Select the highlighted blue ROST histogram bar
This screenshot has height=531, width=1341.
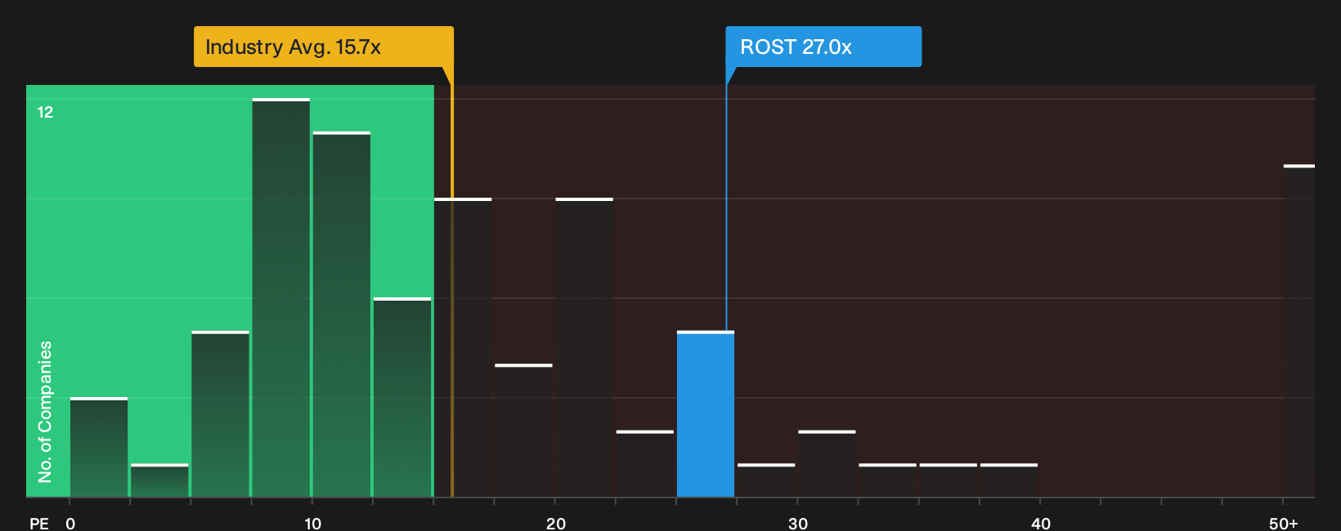pyautogui.click(x=706, y=414)
